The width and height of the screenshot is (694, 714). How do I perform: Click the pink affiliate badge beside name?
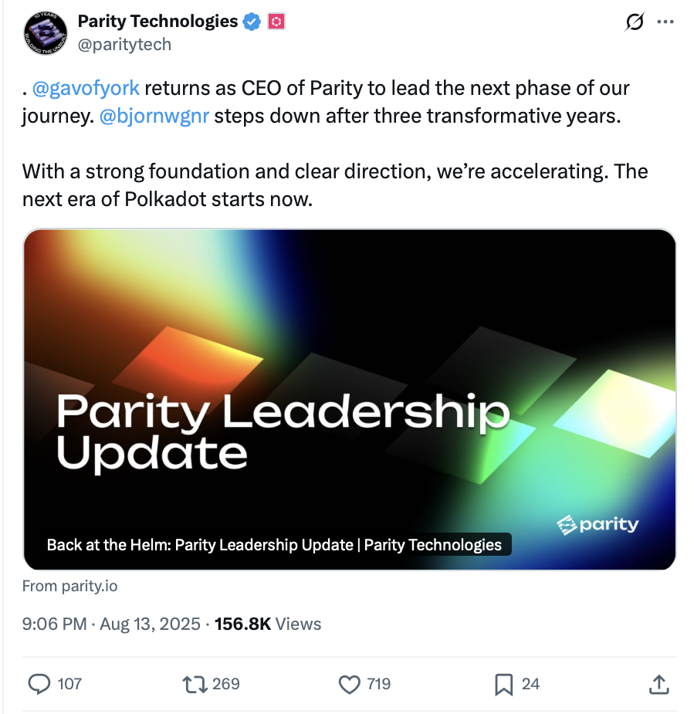[276, 22]
